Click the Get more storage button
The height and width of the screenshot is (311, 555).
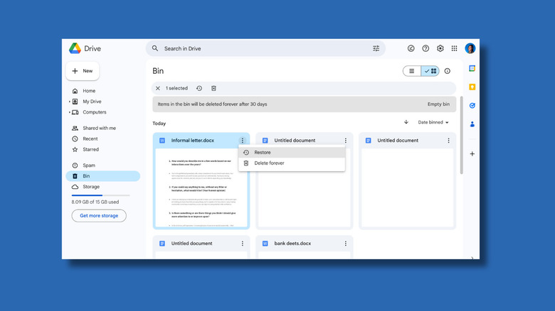pos(99,216)
